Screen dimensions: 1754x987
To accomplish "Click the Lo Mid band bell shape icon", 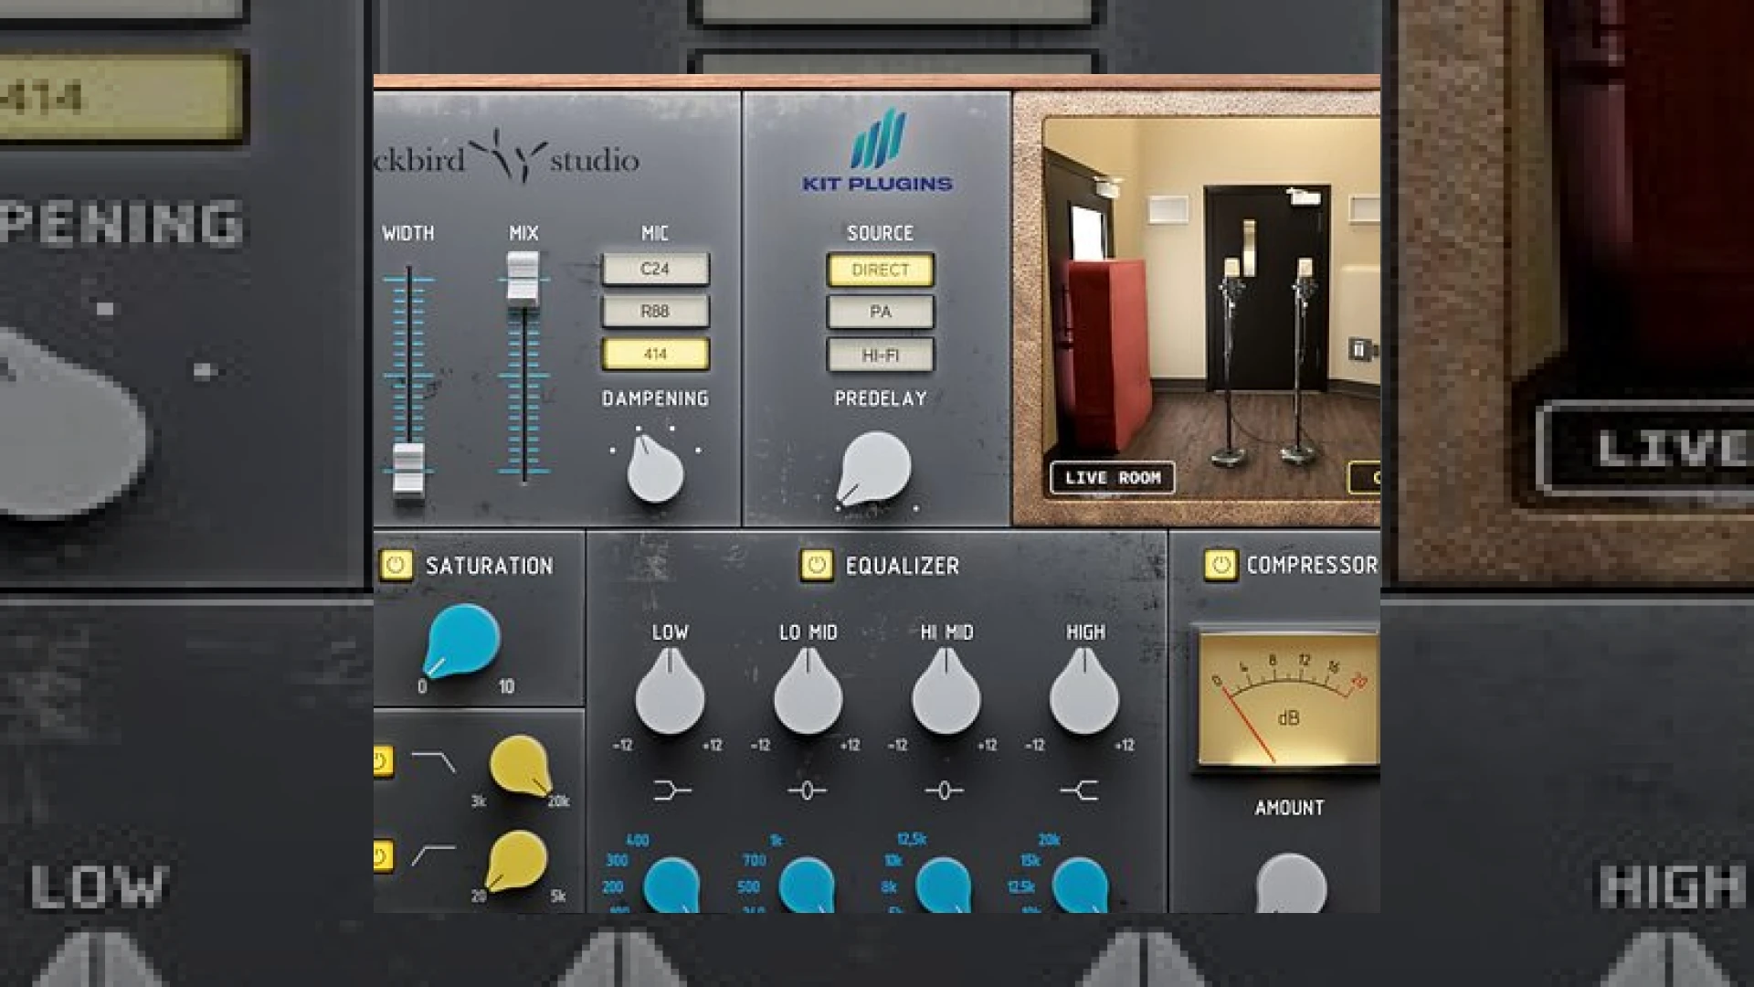I will pyautogui.click(x=808, y=791).
